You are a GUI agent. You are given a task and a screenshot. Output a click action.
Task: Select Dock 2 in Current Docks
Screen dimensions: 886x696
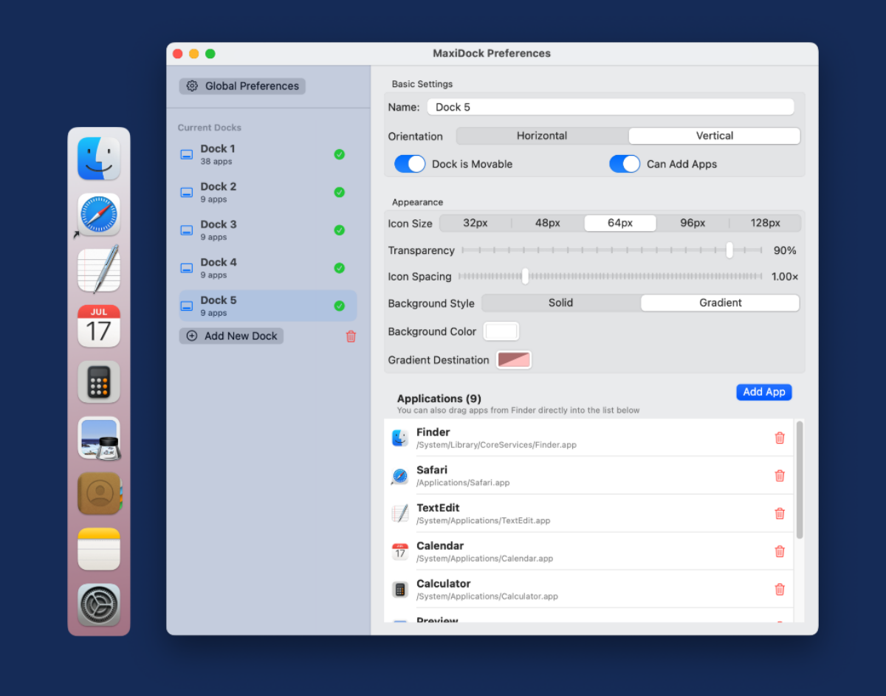(268, 192)
